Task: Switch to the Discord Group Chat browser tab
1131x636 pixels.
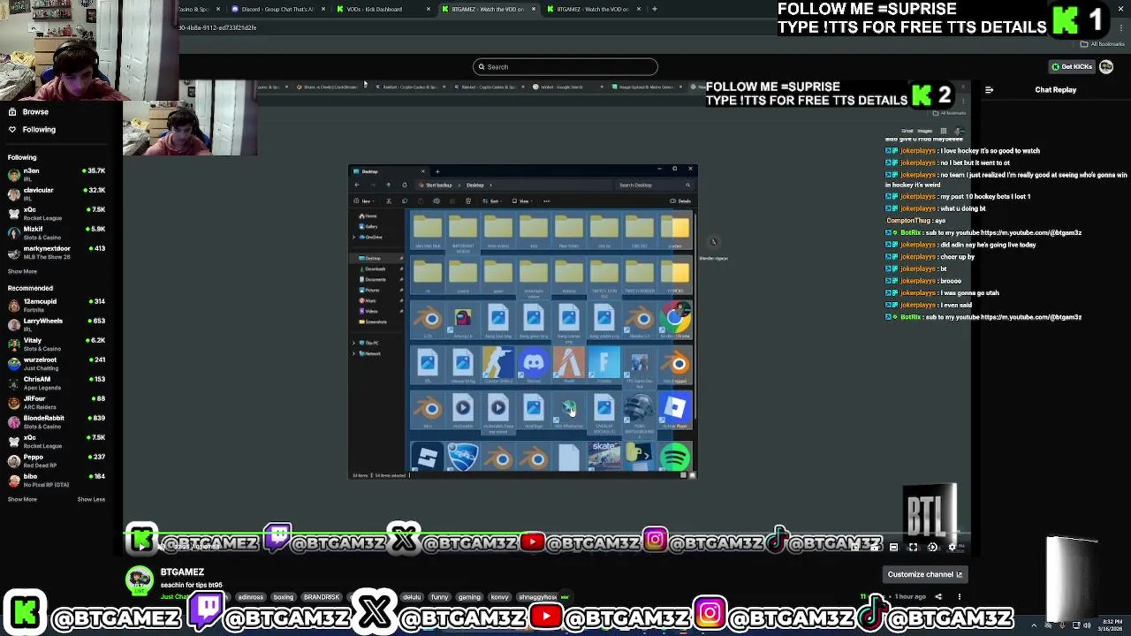Action: coord(278,10)
